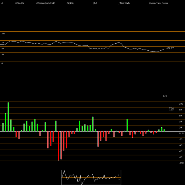Click the 20 label on MR axis

(180, 128)
